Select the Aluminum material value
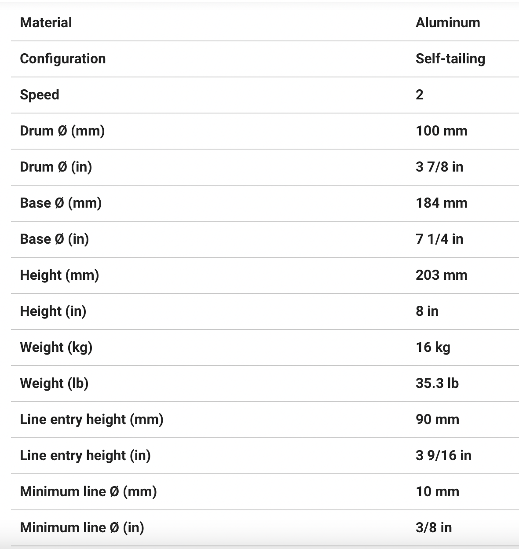The width and height of the screenshot is (519, 549). tap(448, 23)
